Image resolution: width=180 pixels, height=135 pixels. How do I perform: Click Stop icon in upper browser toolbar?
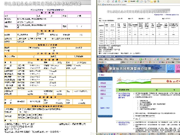tap(113, 1)
